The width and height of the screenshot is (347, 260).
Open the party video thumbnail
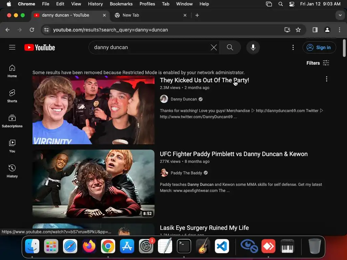[94, 110]
